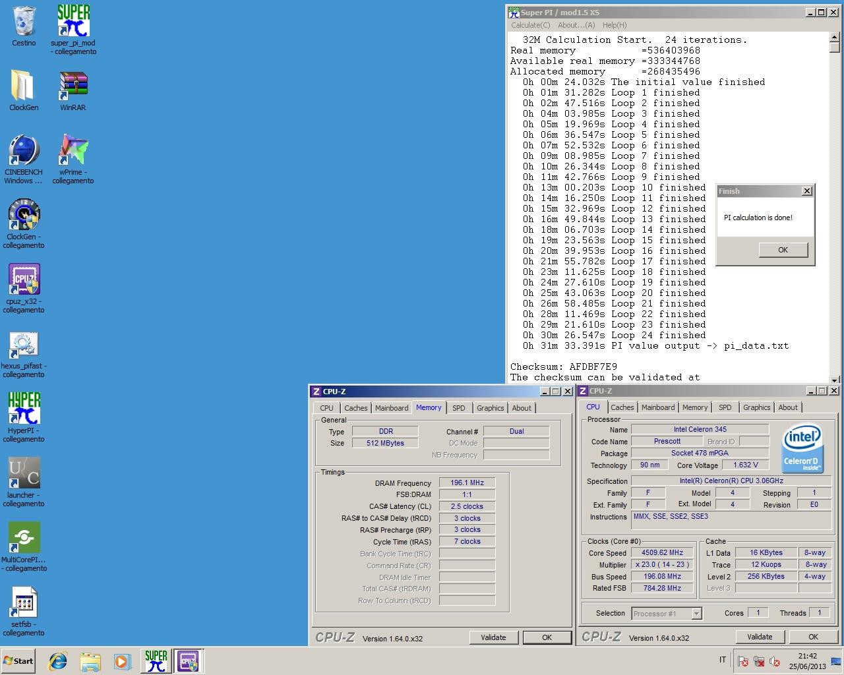This screenshot has width=844, height=675.
Task: Launch the ClockGen collegamento shortcut
Action: pos(24,223)
